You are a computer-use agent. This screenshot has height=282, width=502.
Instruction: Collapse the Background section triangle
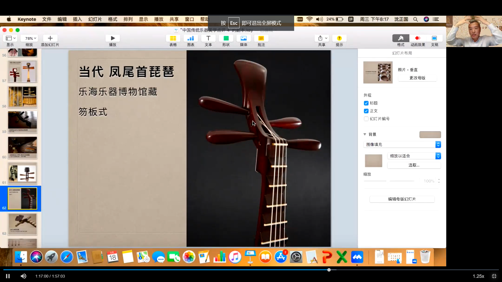pos(365,134)
